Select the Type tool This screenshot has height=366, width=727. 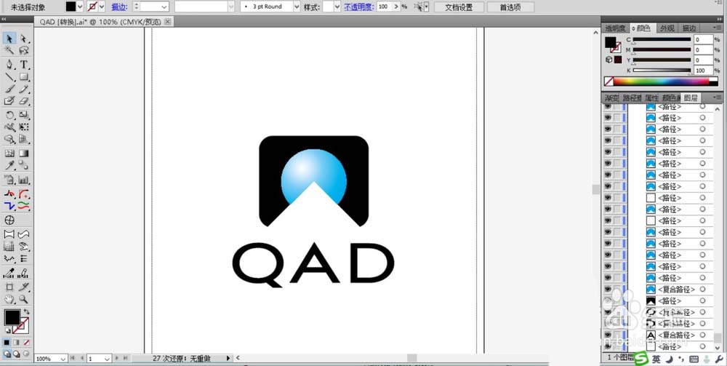pos(24,64)
